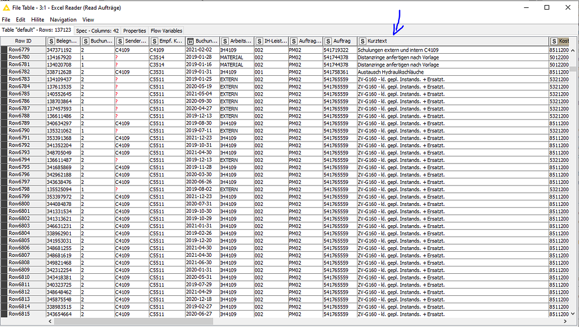Switch to the Flow Variables tab
The image size is (579, 327).
tap(166, 31)
